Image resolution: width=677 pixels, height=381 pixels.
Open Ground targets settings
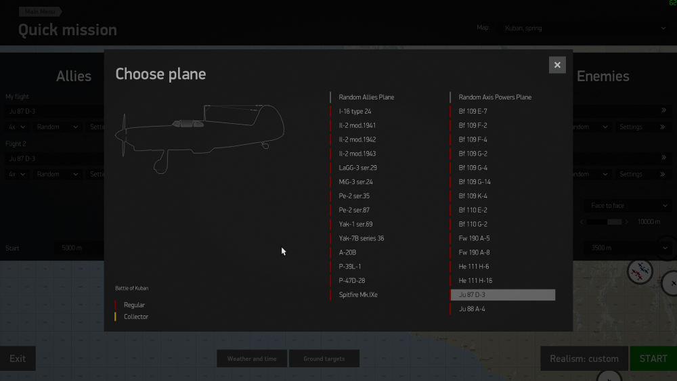[x=324, y=359]
